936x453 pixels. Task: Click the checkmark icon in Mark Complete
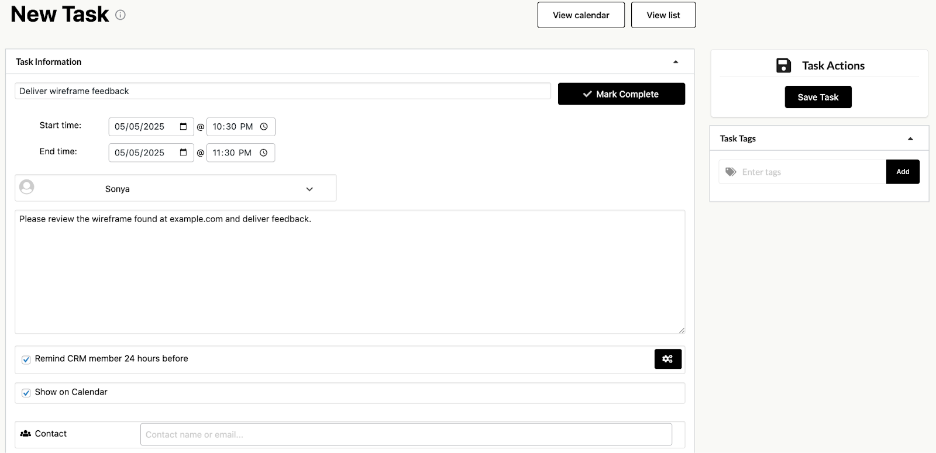pyautogui.click(x=587, y=94)
